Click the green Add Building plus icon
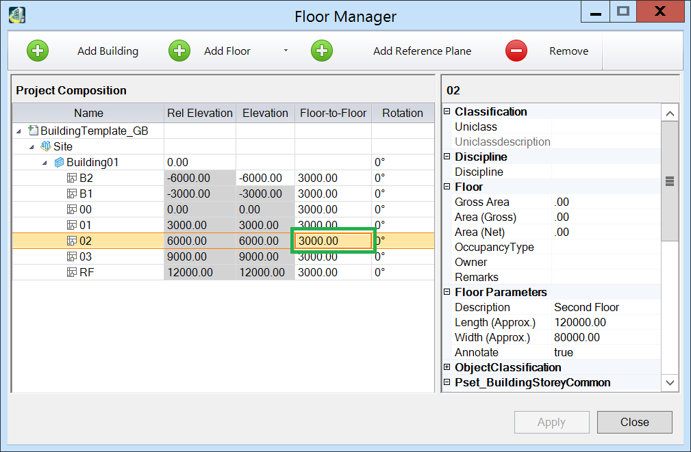This screenshot has height=452, width=691. (x=38, y=51)
